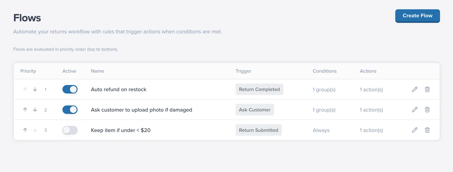
Task: Delete the Ask customer to upload photo flow
Action: 427,110
